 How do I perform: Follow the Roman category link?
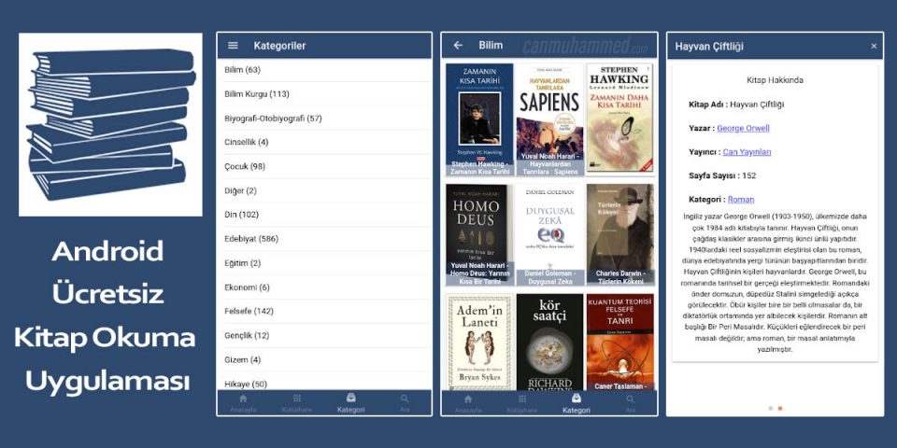pyautogui.click(x=741, y=200)
